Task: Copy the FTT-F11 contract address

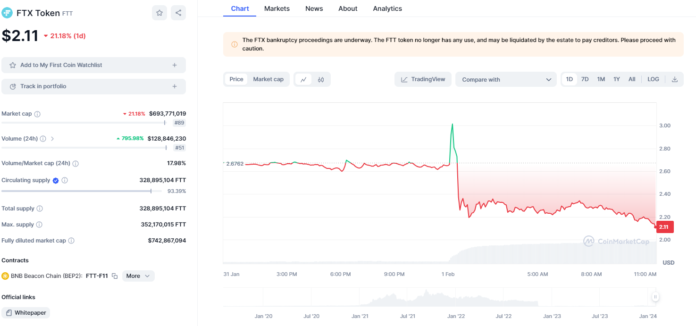Action: 115,276
